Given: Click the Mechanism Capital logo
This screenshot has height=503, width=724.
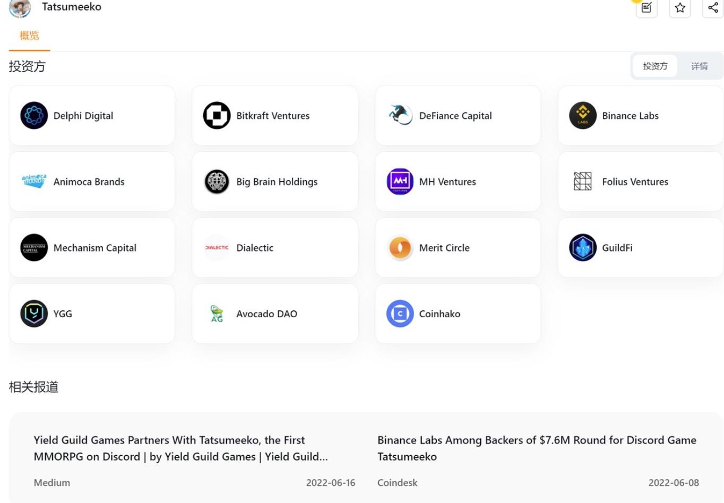Looking at the screenshot, I should point(34,248).
